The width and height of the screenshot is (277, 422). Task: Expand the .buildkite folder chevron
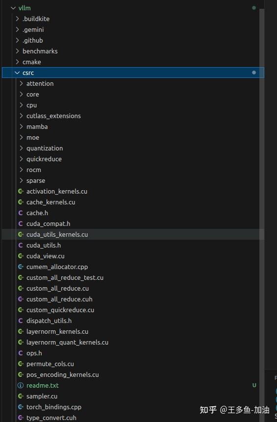click(x=17, y=19)
